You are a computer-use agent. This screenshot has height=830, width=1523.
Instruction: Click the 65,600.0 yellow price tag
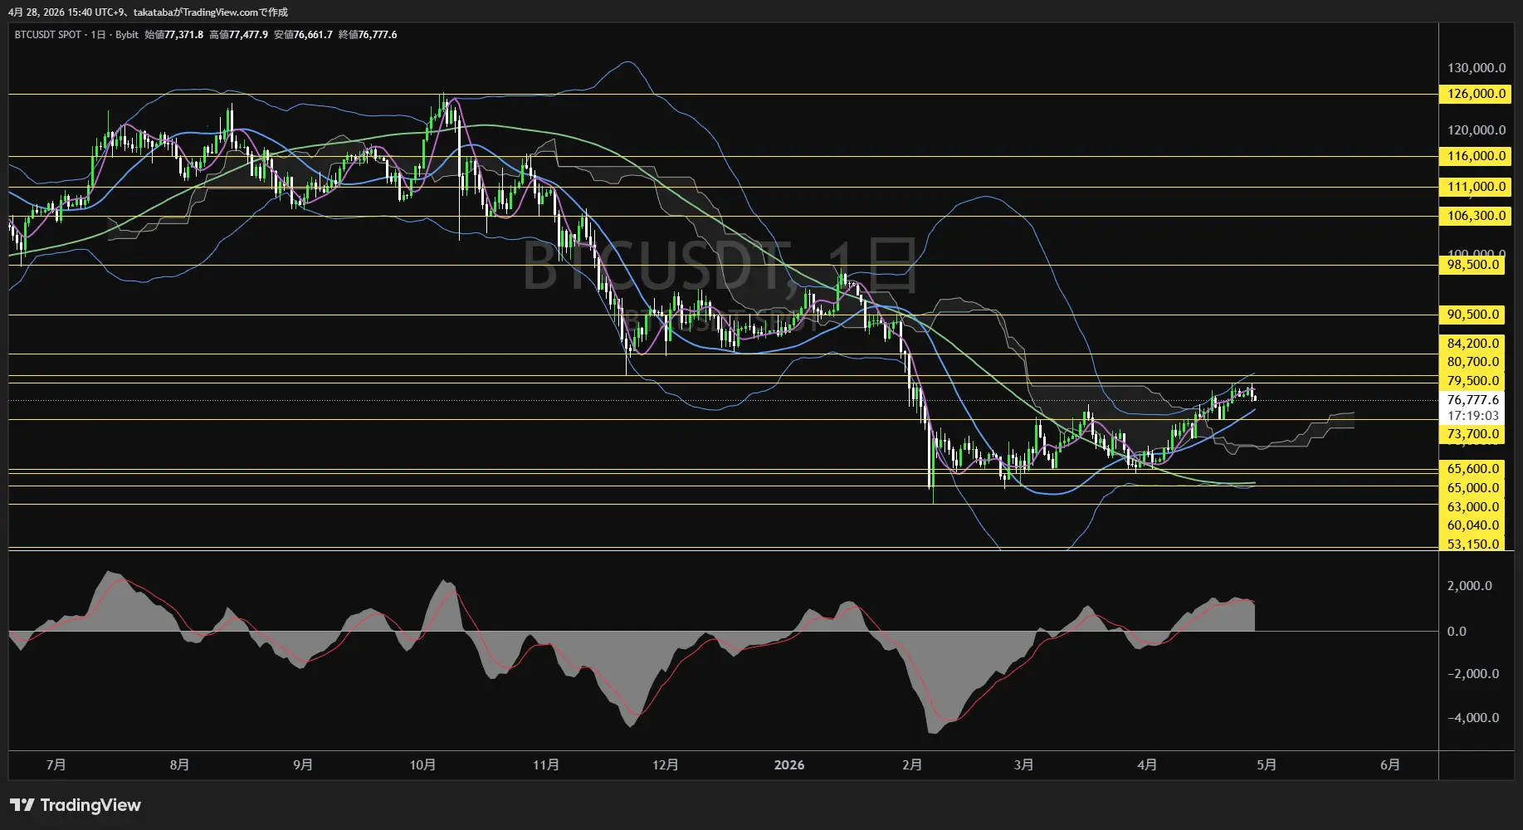point(1472,469)
